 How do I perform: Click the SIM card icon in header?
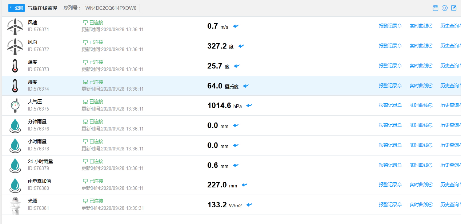coord(435,8)
